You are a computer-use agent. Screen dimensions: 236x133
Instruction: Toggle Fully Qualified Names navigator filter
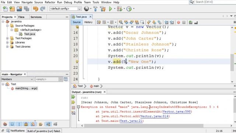point(40,124)
